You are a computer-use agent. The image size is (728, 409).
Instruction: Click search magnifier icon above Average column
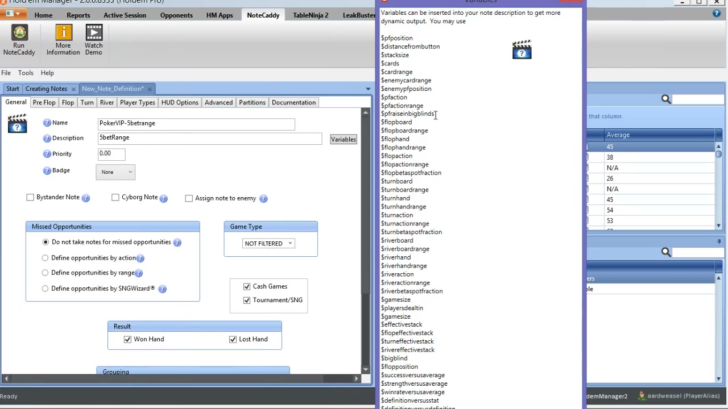[666, 100]
